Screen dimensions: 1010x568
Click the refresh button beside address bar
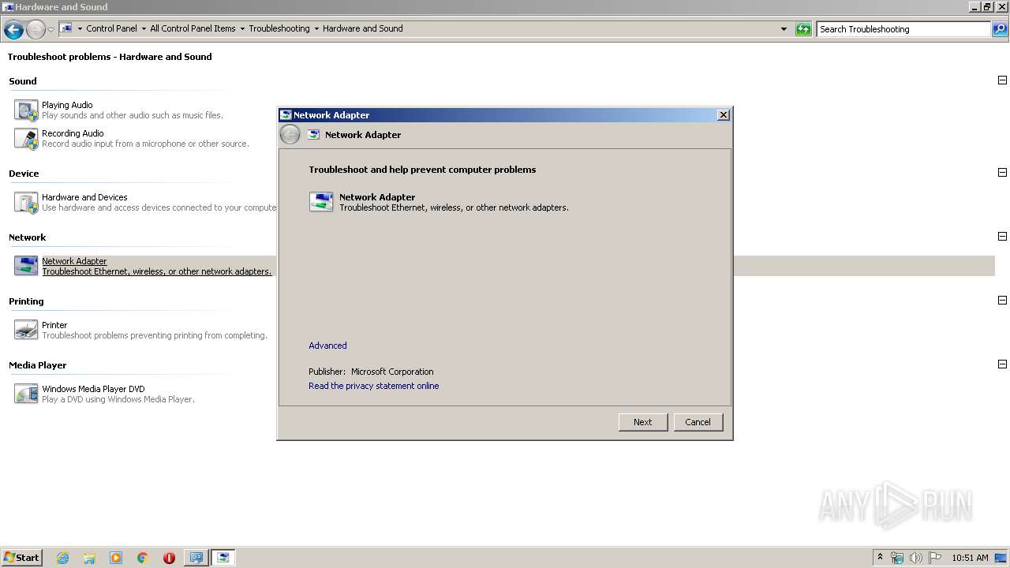[x=803, y=29]
